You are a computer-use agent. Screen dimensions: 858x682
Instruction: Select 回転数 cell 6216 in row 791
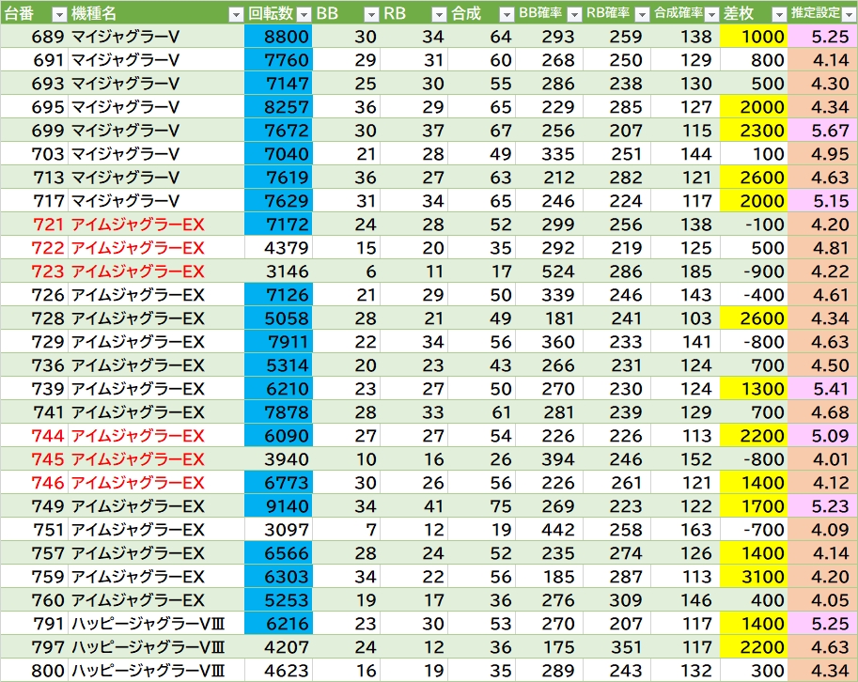[x=278, y=624]
